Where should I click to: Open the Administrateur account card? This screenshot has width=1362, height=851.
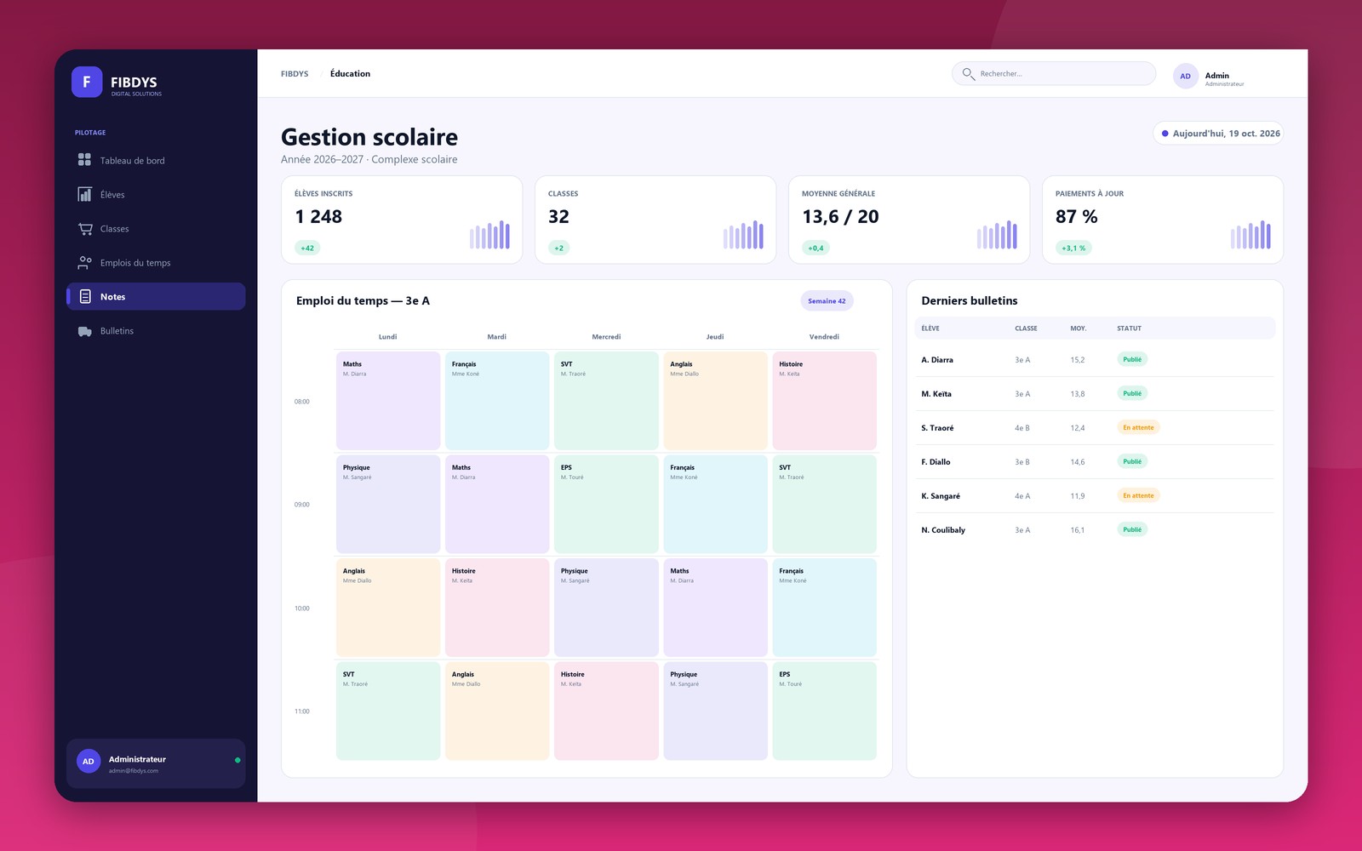[x=156, y=762]
